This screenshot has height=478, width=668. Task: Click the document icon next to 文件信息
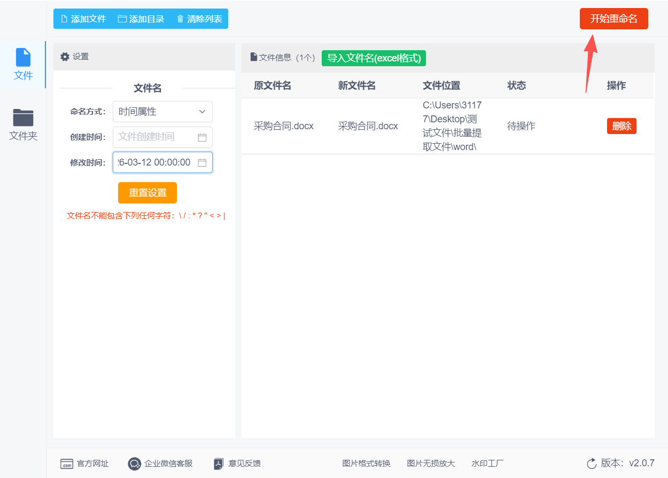point(253,57)
